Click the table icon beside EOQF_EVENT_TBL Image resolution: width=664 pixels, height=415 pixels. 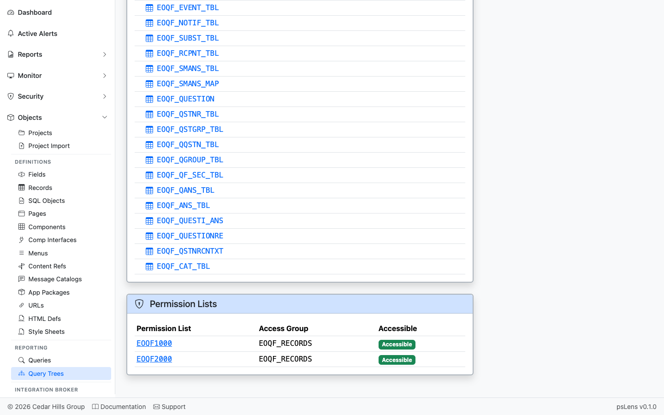(149, 8)
